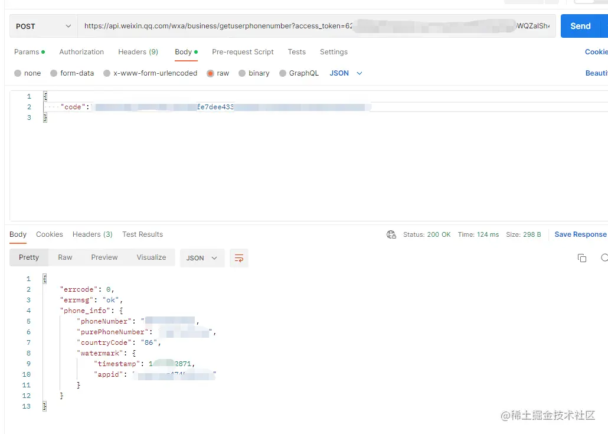The width and height of the screenshot is (608, 434).
Task: Click the search response icon
Action: coord(604,258)
